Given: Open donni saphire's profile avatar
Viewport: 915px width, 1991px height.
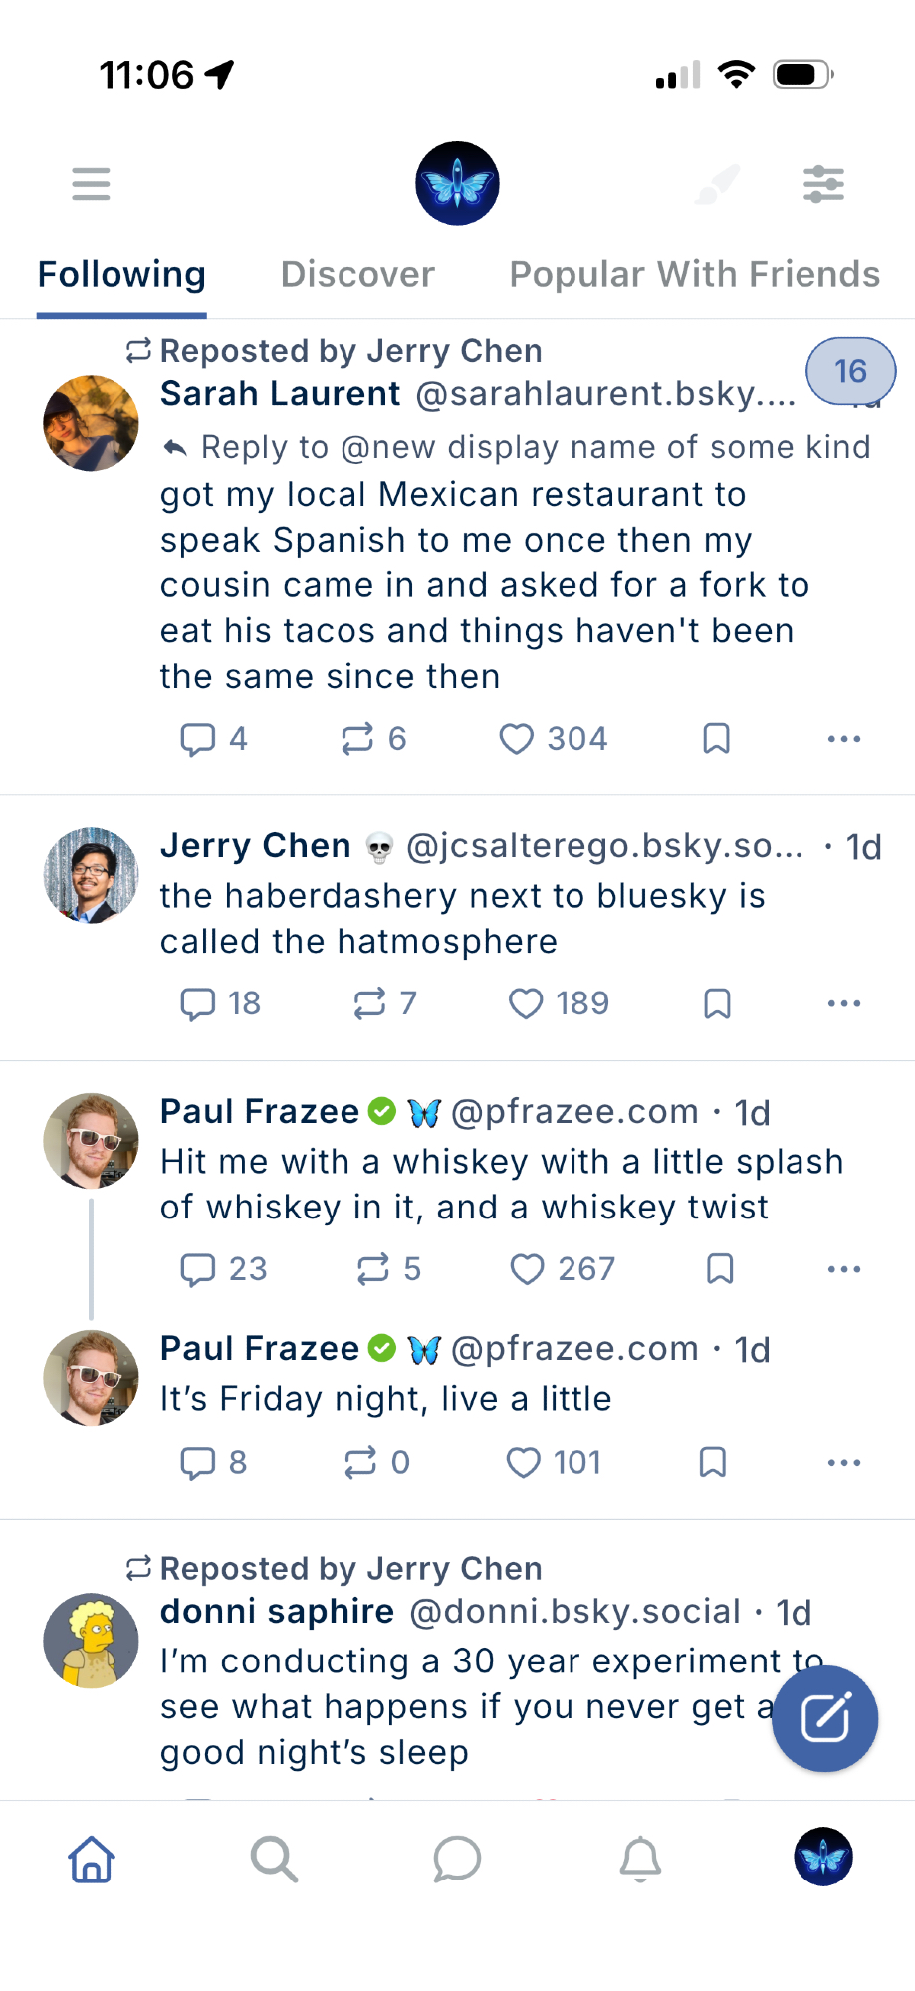Looking at the screenshot, I should click(x=92, y=1640).
